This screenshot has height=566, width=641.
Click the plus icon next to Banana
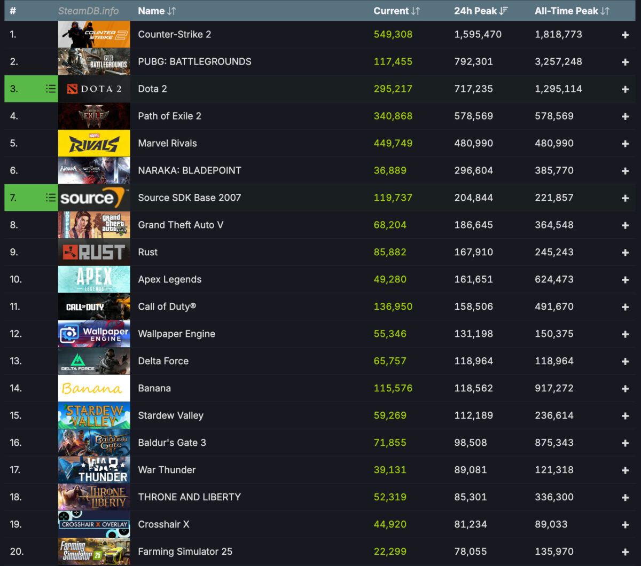pos(624,388)
